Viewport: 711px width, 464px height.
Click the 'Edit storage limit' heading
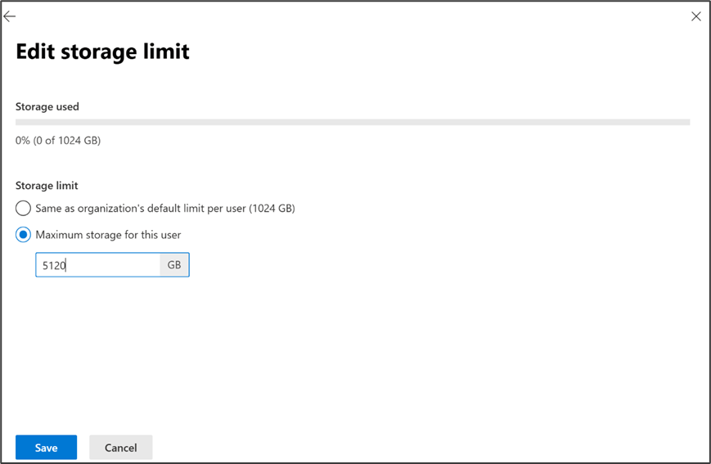tap(102, 52)
